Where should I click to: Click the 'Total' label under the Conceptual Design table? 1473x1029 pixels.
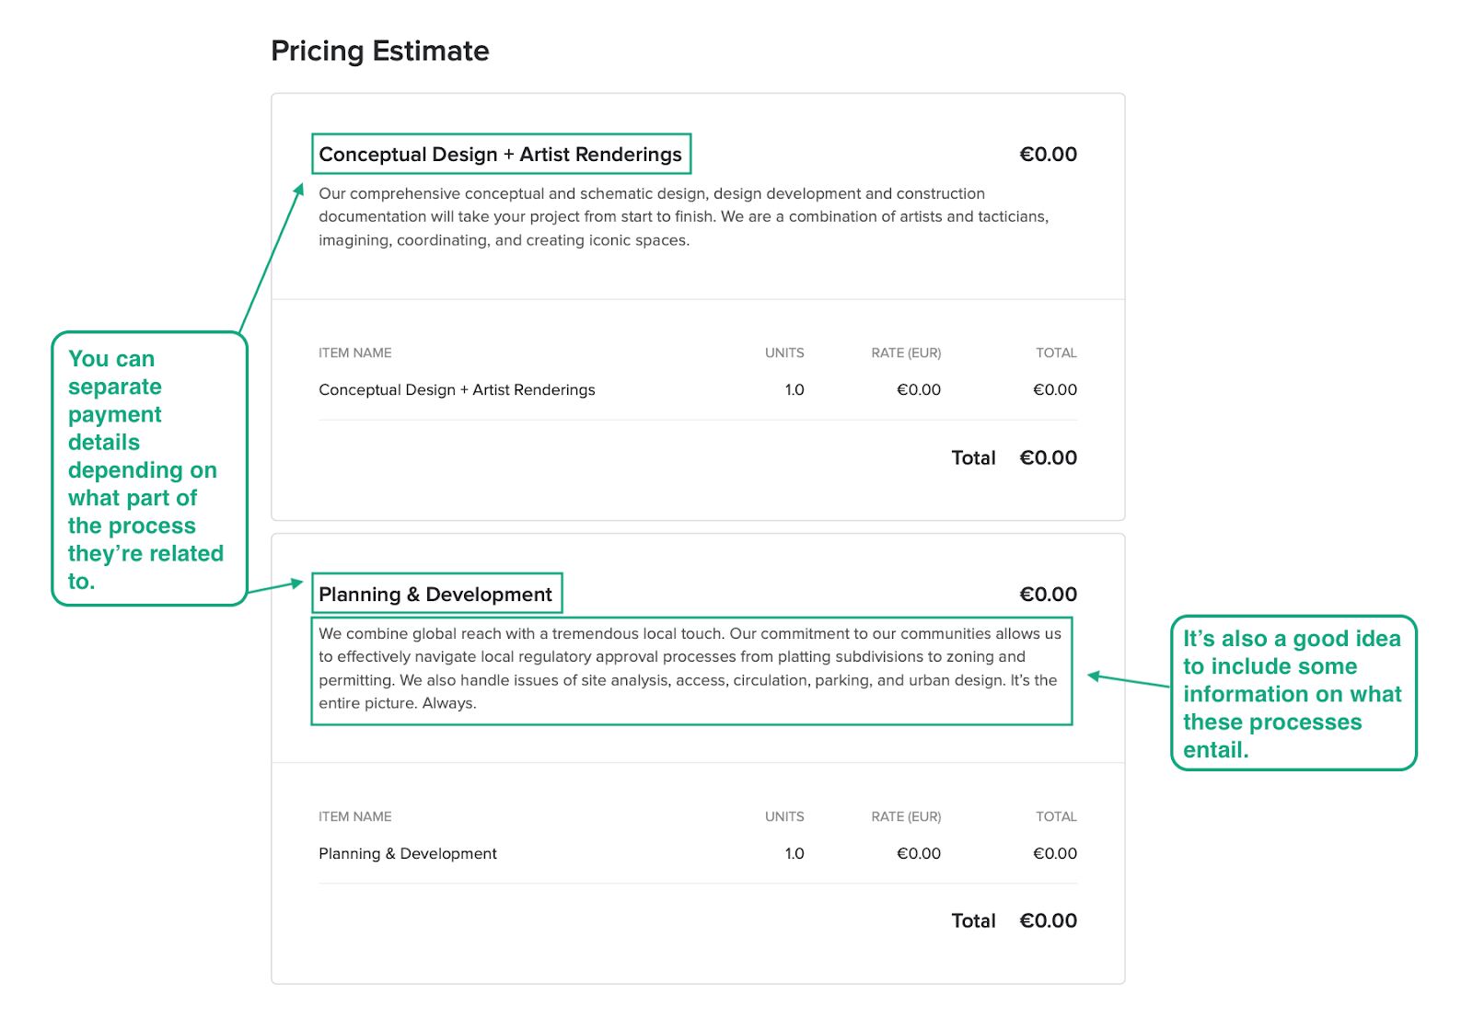point(973,458)
